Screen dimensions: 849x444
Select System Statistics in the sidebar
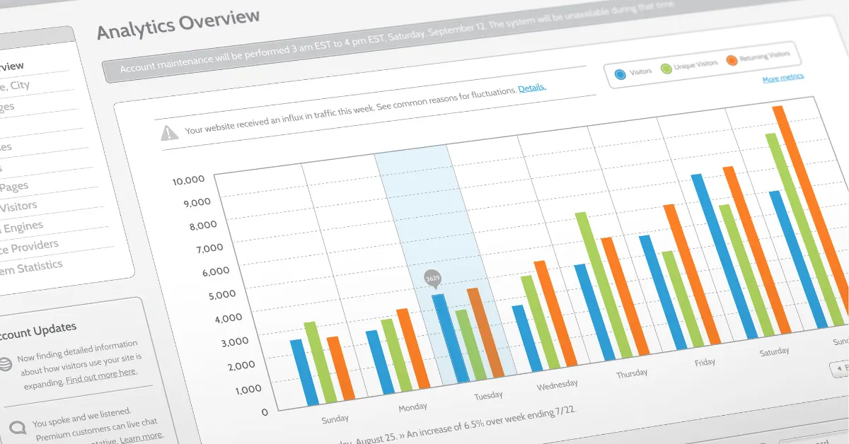click(x=32, y=264)
